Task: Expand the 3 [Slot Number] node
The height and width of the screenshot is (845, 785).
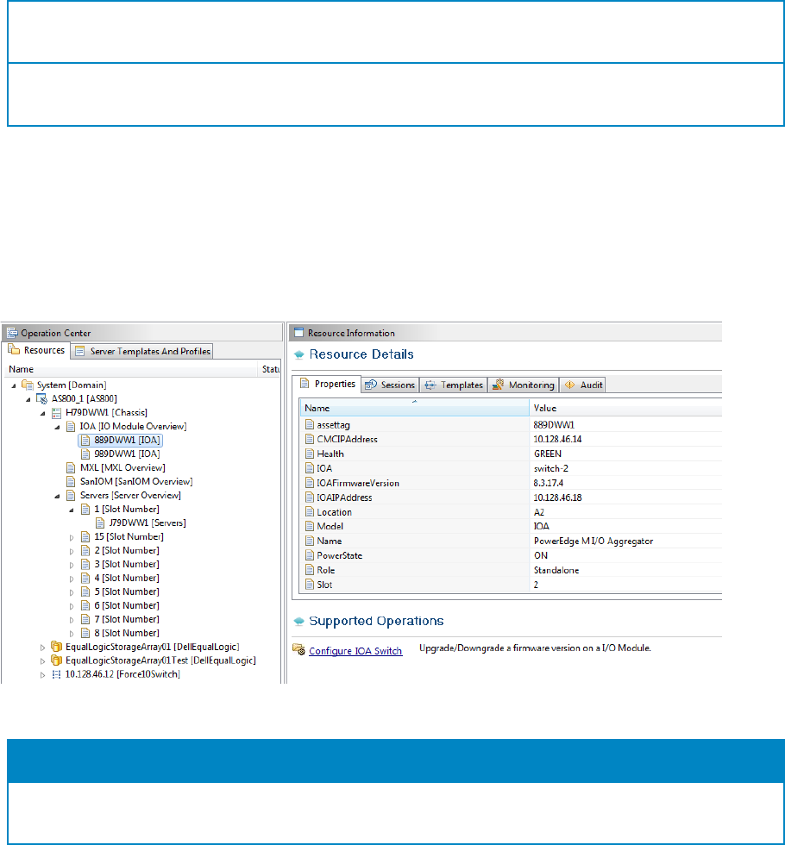Action: coord(71,565)
